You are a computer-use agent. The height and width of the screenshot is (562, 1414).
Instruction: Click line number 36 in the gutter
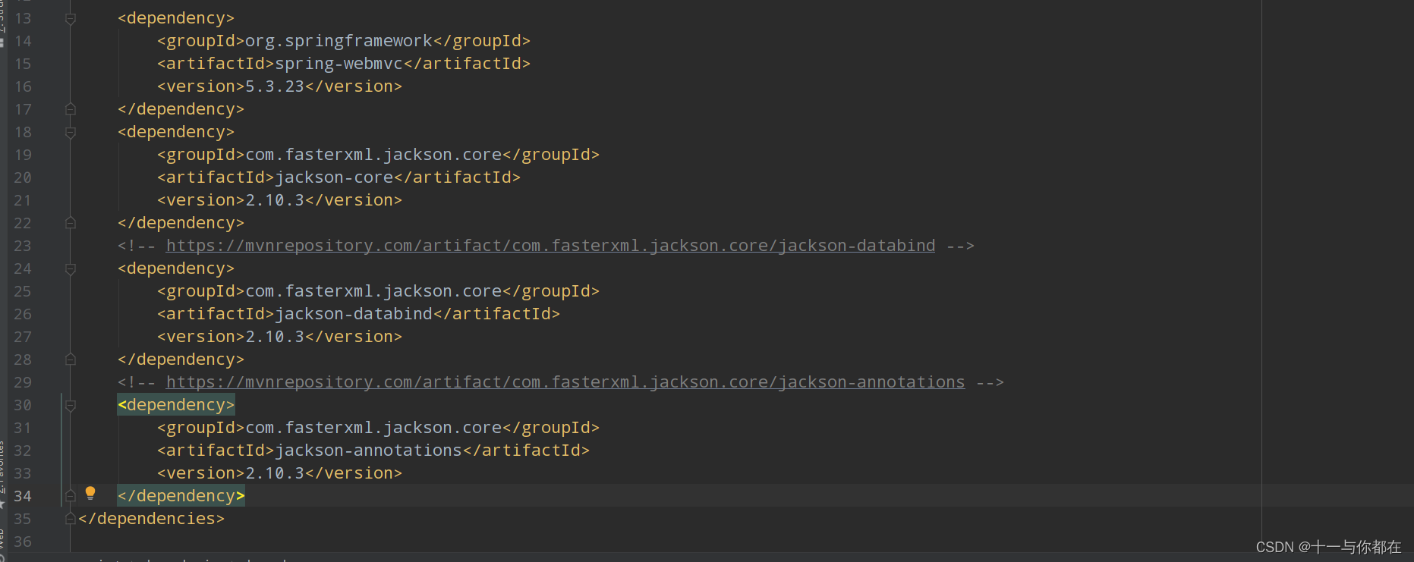tap(23, 542)
